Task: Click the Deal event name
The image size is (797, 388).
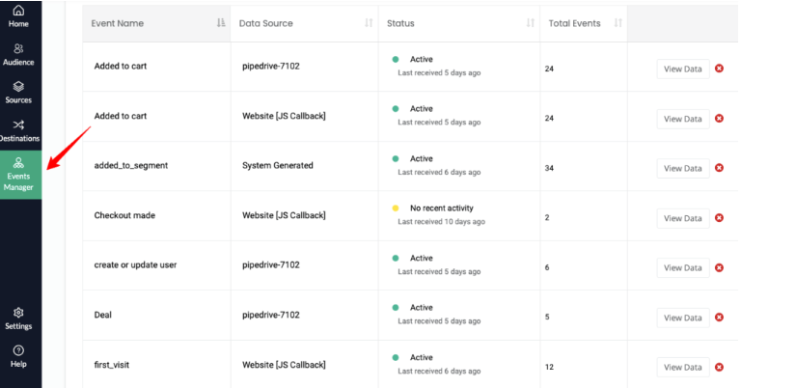Action: [102, 315]
